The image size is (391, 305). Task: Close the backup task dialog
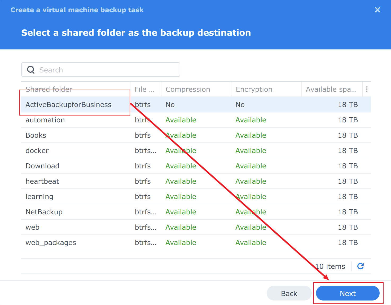click(x=377, y=10)
